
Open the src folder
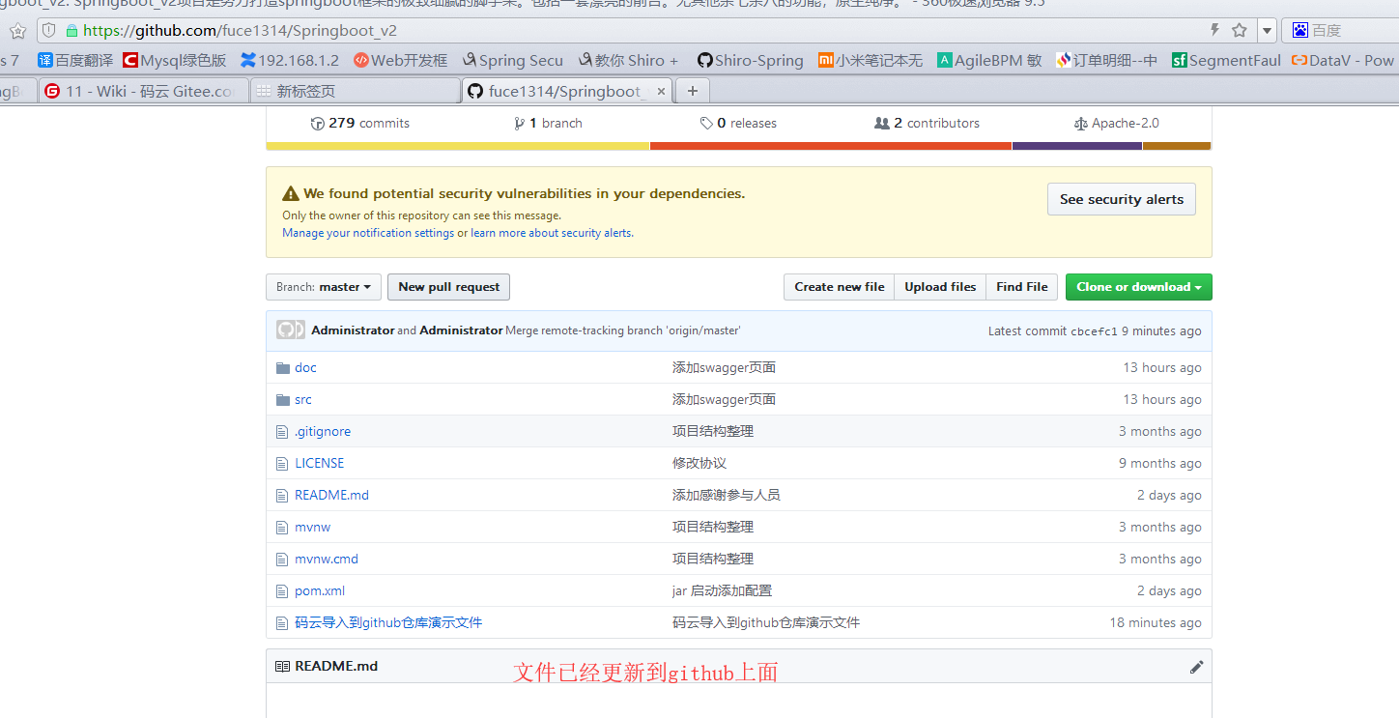pos(303,399)
